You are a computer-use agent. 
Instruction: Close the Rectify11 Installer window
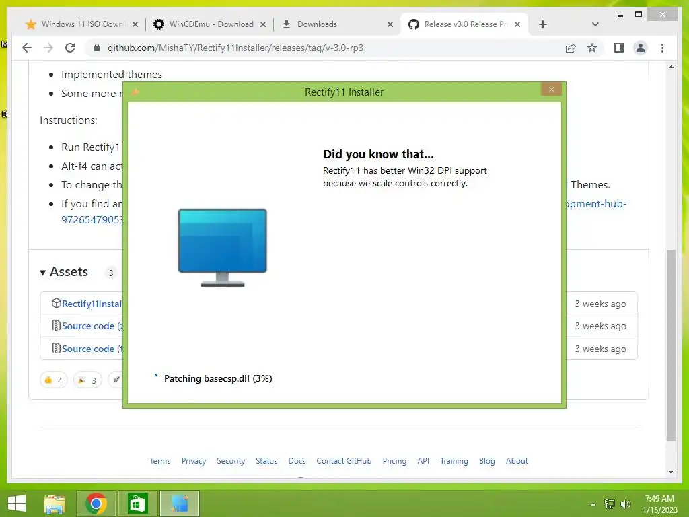click(552, 90)
